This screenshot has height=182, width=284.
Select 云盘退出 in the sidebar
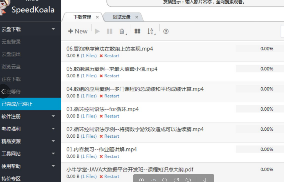pyautogui.click(x=11, y=54)
